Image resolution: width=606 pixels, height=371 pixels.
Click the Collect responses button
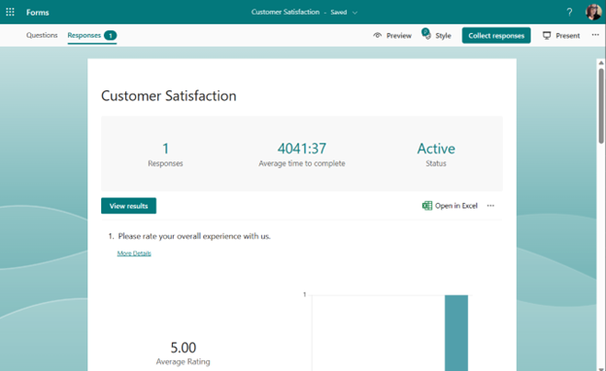[496, 36]
